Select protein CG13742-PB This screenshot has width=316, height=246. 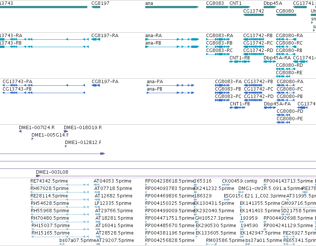tap(253, 85)
